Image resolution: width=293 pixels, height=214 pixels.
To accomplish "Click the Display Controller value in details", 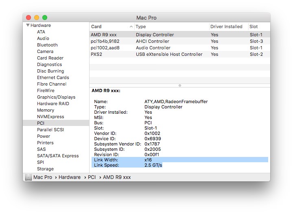I will pyautogui.click(x=163, y=107).
